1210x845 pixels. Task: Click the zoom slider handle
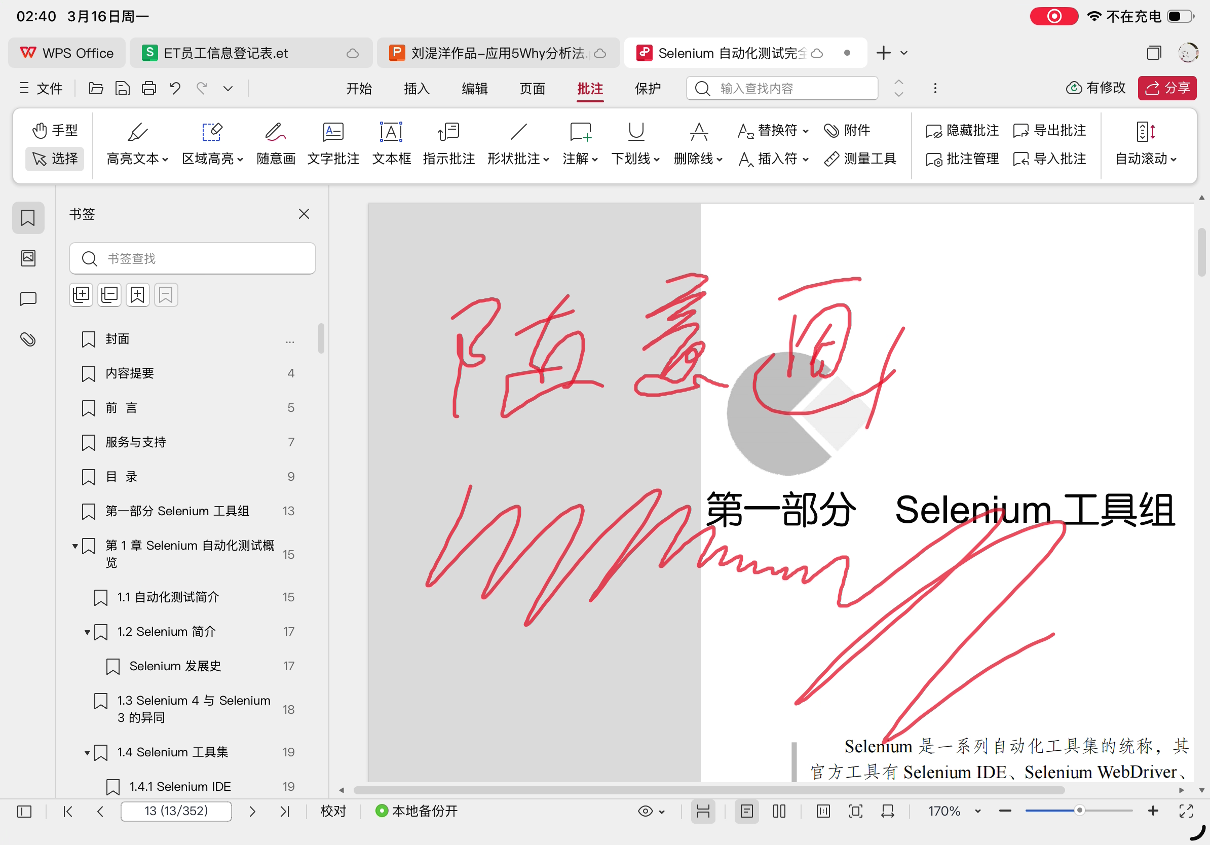tap(1079, 811)
